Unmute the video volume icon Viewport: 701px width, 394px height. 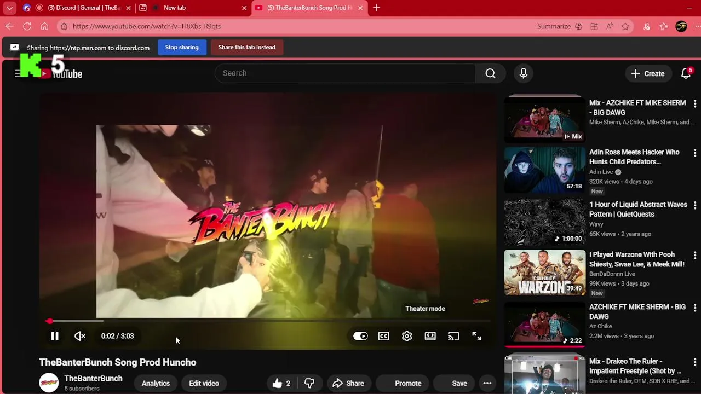point(80,336)
